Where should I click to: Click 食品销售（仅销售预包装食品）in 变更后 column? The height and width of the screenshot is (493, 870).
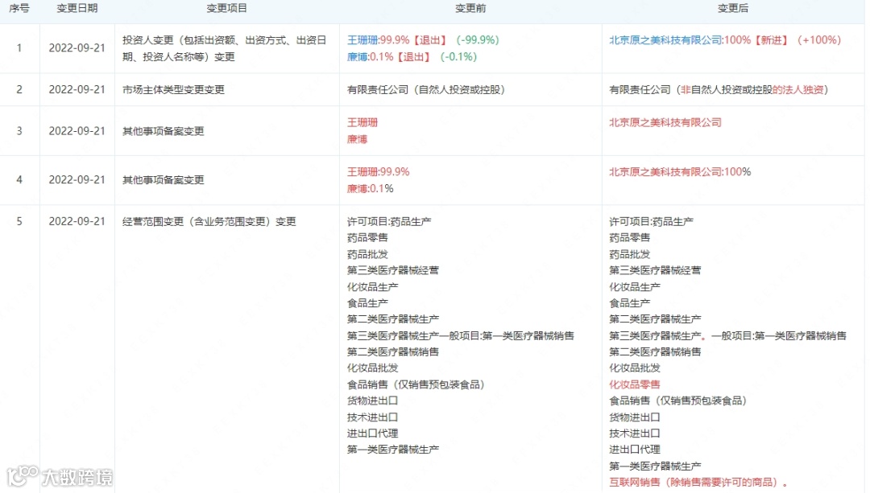(678, 401)
